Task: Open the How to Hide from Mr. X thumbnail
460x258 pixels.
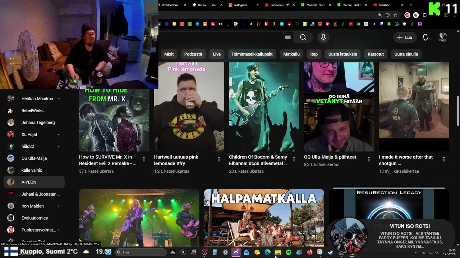Action: [114, 120]
